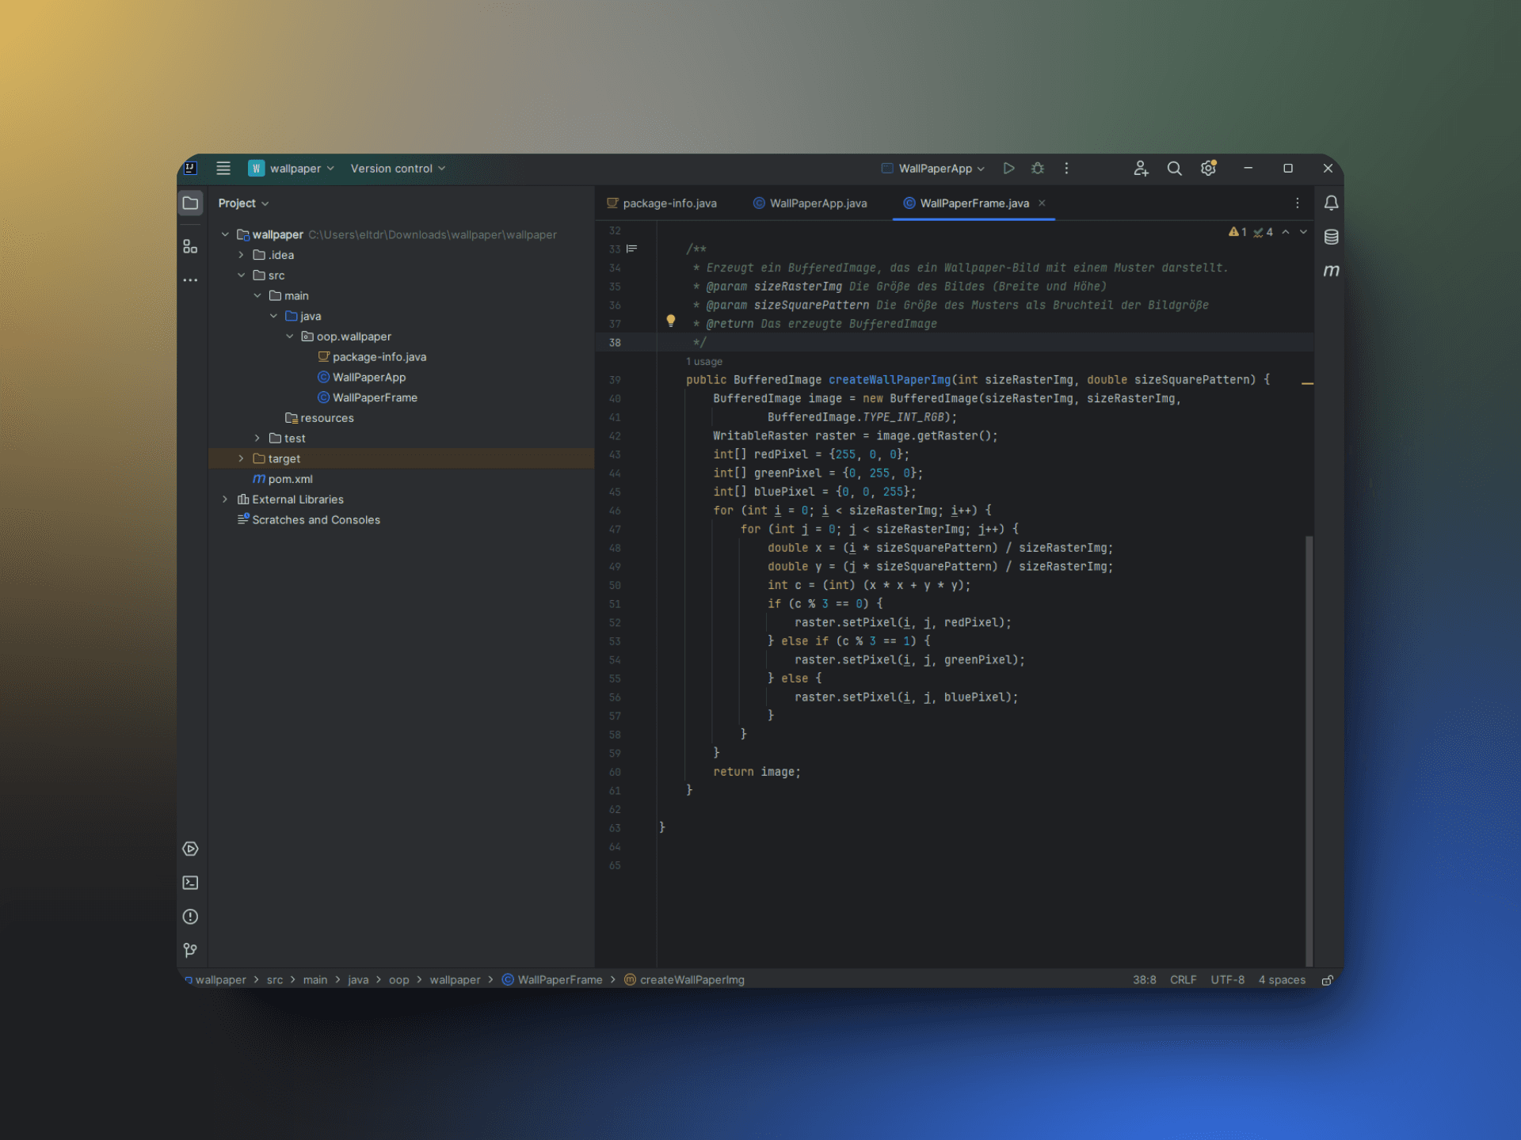Open the Database tool window
The height and width of the screenshot is (1140, 1521).
point(1331,237)
